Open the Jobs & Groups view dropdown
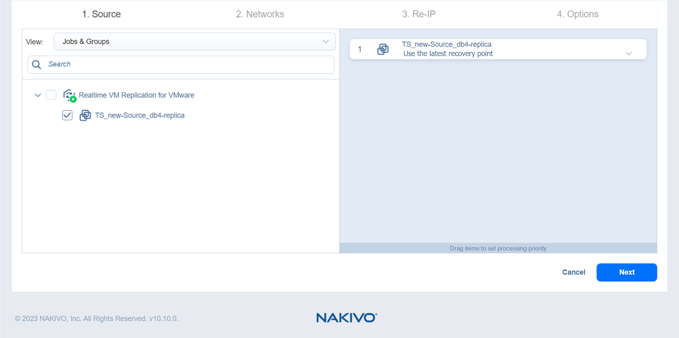The width and height of the screenshot is (679, 338). pyautogui.click(x=326, y=41)
